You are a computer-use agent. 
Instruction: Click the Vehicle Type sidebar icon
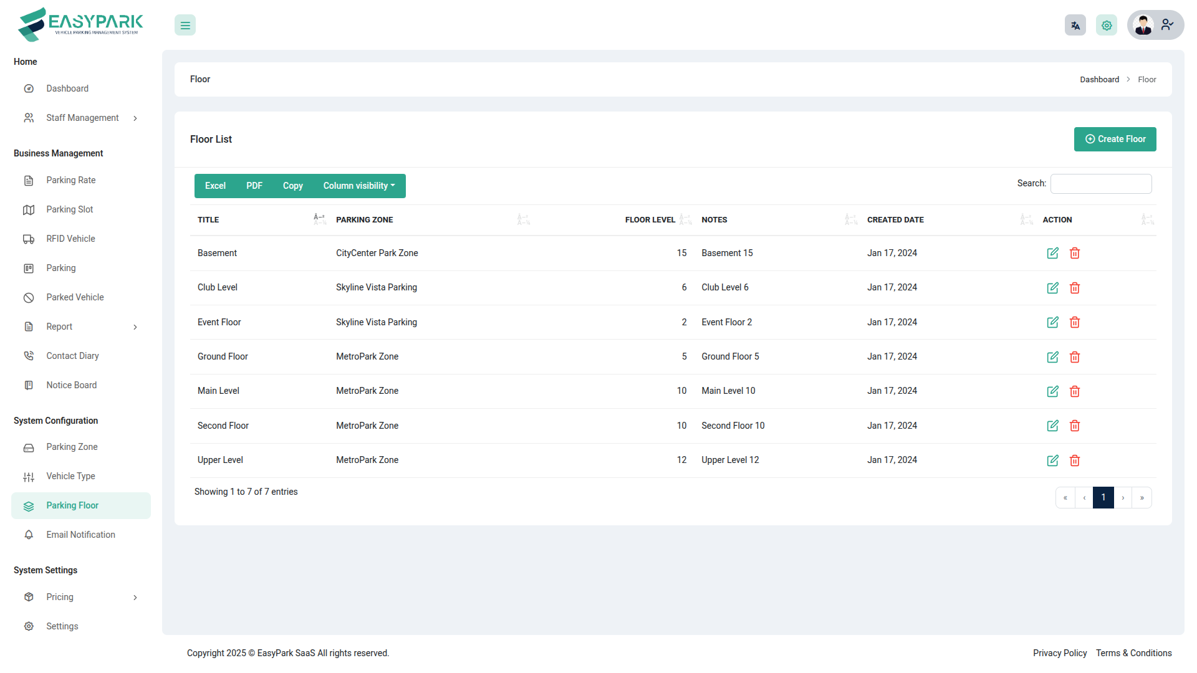tap(29, 476)
